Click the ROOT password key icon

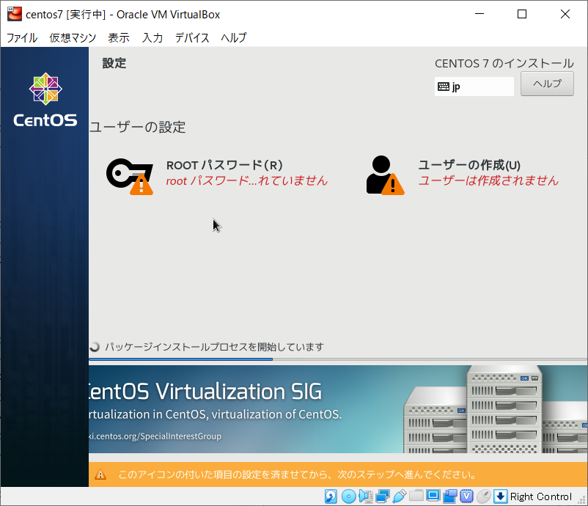pos(130,176)
